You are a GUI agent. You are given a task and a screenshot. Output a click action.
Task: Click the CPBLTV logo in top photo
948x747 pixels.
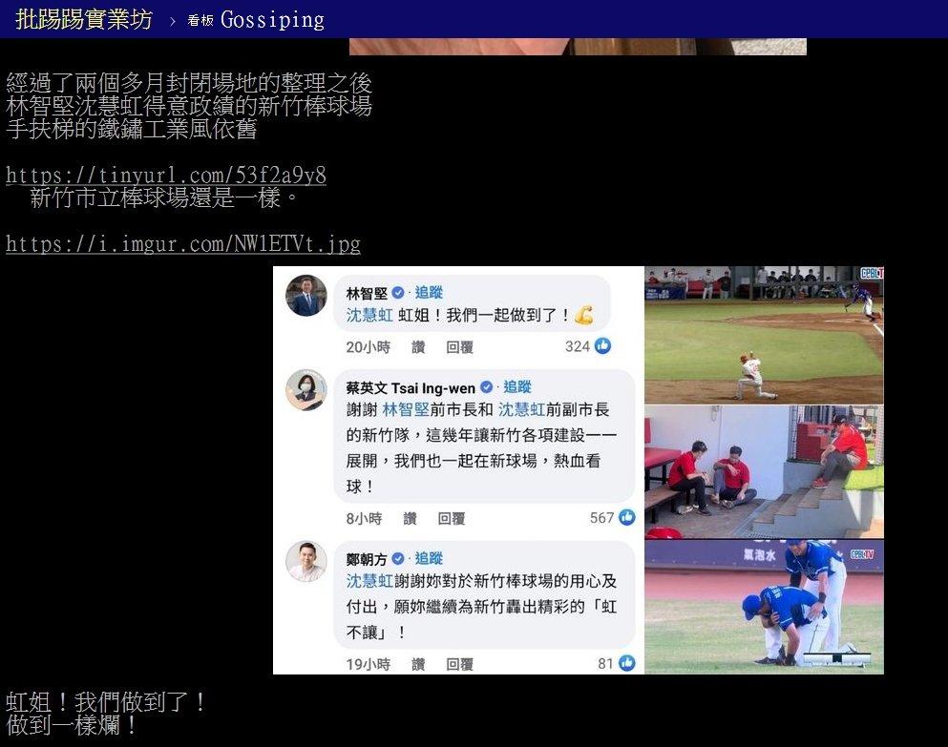tap(872, 273)
